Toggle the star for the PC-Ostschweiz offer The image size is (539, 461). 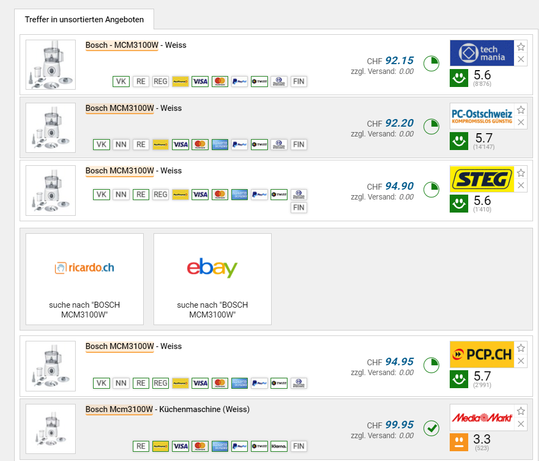click(x=521, y=109)
